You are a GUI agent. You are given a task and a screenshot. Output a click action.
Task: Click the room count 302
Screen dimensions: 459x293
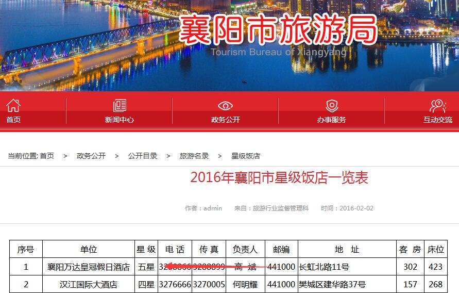411,267
